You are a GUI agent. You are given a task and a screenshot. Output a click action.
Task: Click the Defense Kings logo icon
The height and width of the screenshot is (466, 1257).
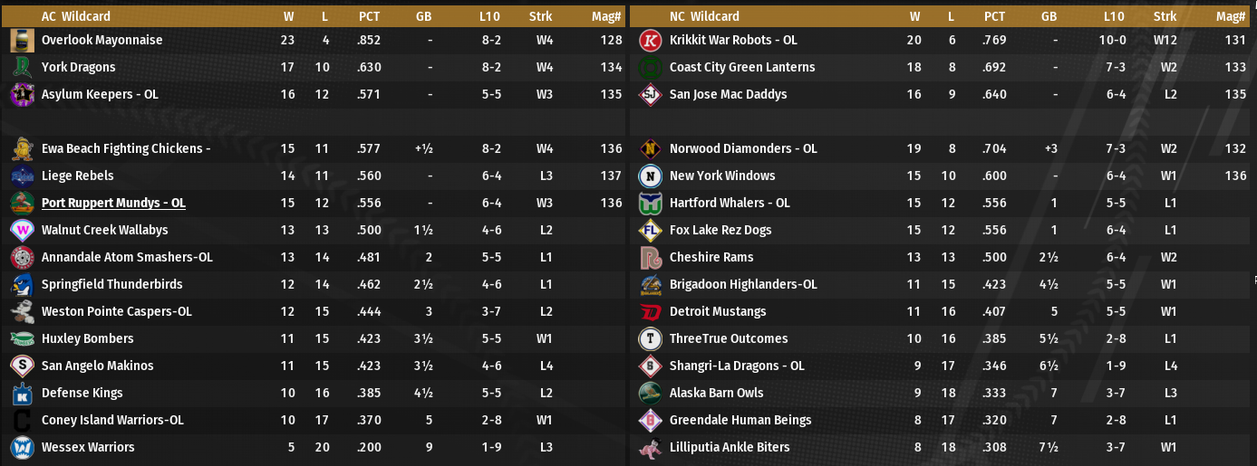point(23,394)
